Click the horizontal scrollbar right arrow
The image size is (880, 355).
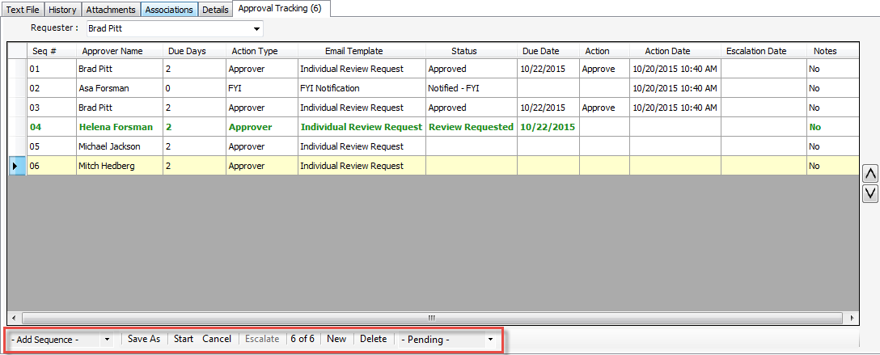point(852,318)
